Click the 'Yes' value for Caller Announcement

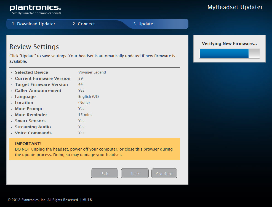[81, 91]
